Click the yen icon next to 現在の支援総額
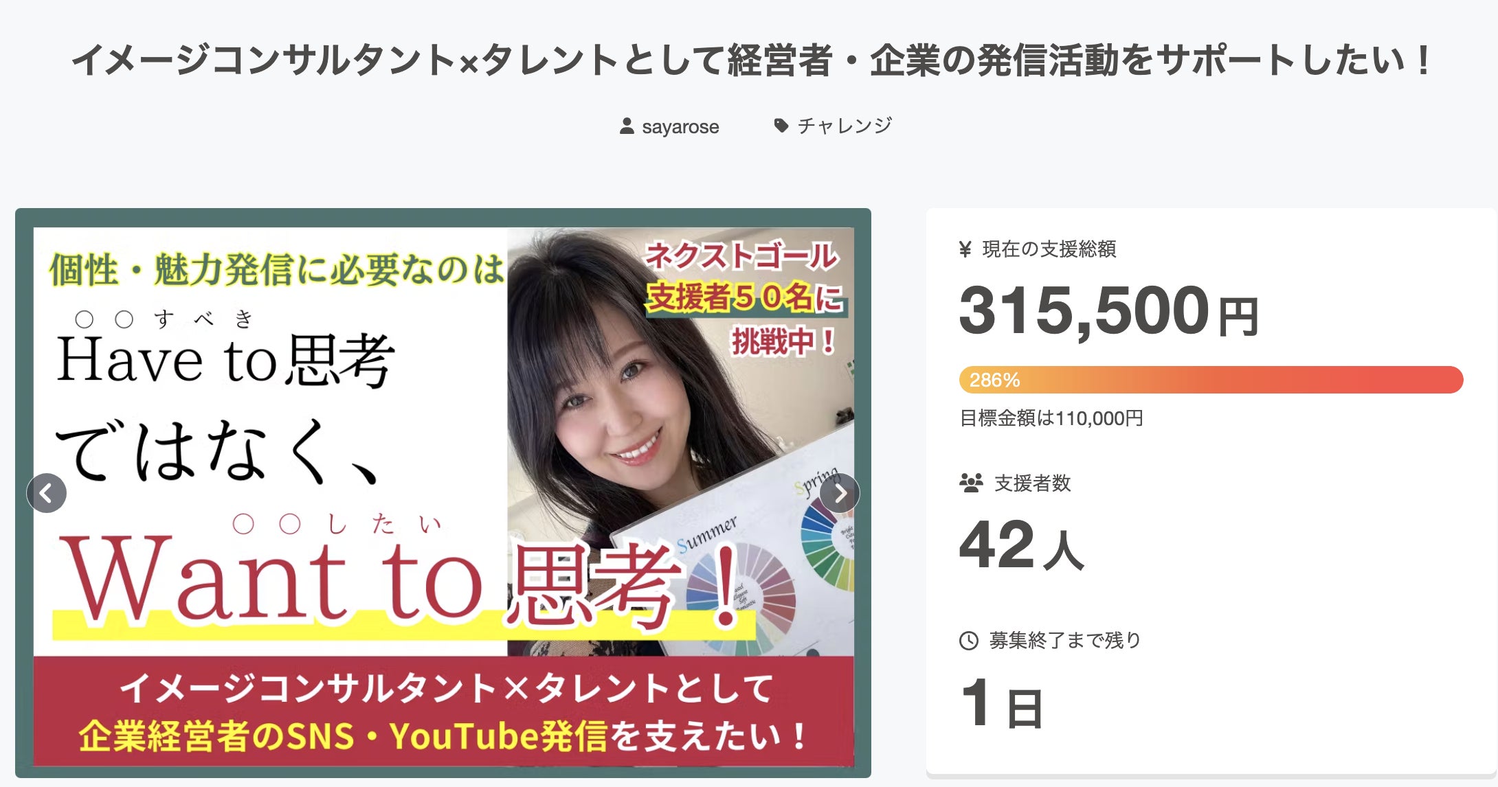The image size is (1498, 787). point(965,249)
